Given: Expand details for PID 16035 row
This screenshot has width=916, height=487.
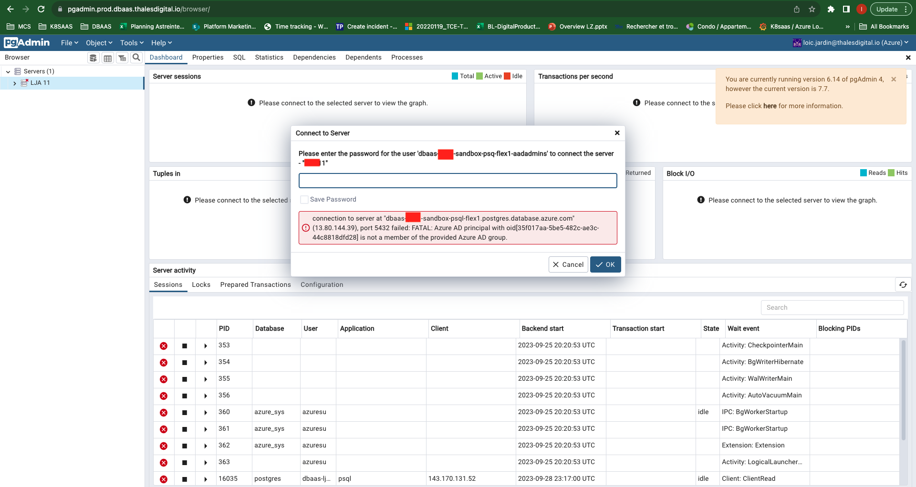Looking at the screenshot, I should tap(206, 479).
